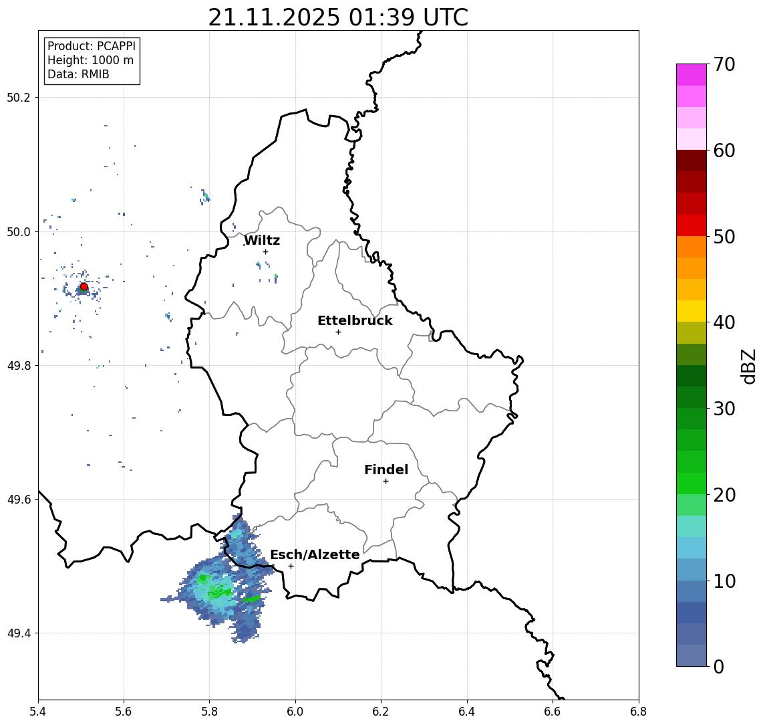Click the title 21.11.2025 01:39 UTC
Screen dimensions: 765x725
tap(338, 17)
